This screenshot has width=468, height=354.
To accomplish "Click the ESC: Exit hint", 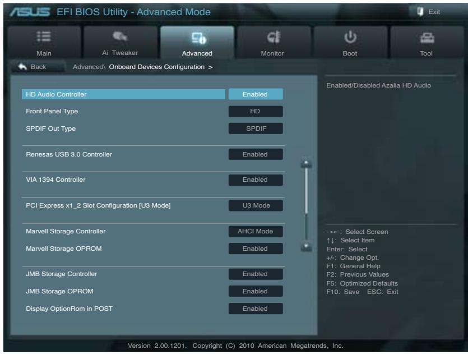I will 383,292.
